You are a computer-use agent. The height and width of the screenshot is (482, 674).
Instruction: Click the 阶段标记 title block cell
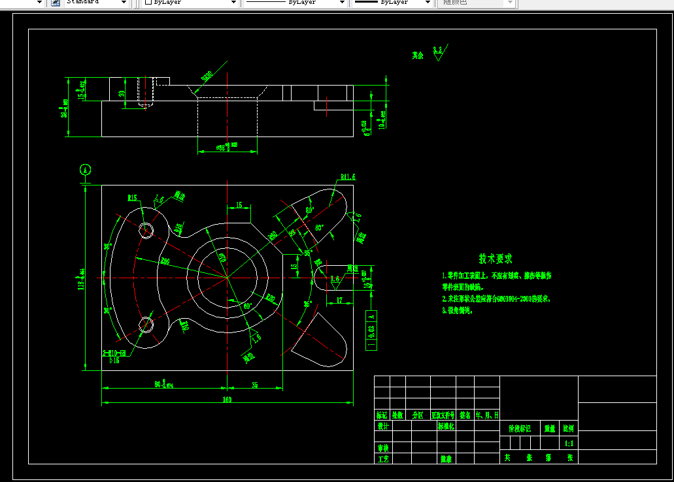(x=520, y=428)
